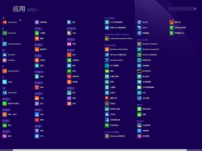The image size is (202, 151).
Task: Open Internet Explorer
Action: click(12, 44)
